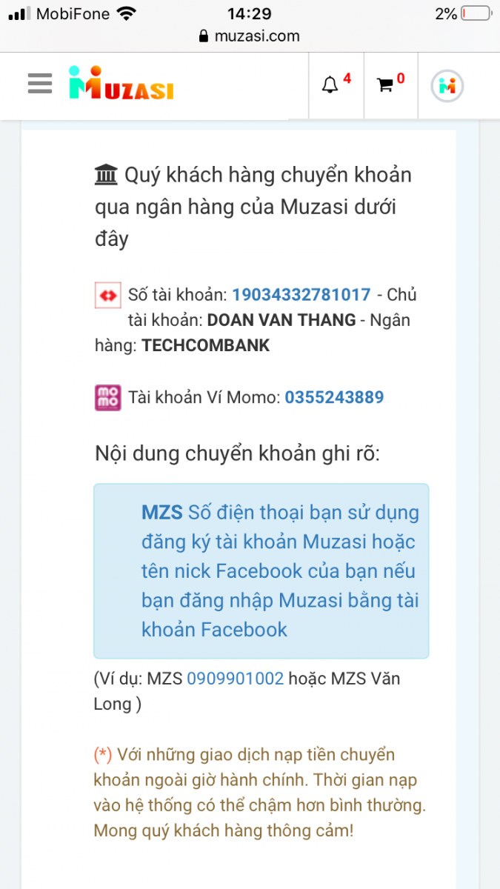Tap account holder name DOAN VAN THANG

[x=281, y=320]
